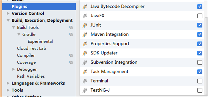Click the SDK Updater plugin icon
Image resolution: width=208 pixels, height=97 pixels.
click(x=85, y=53)
